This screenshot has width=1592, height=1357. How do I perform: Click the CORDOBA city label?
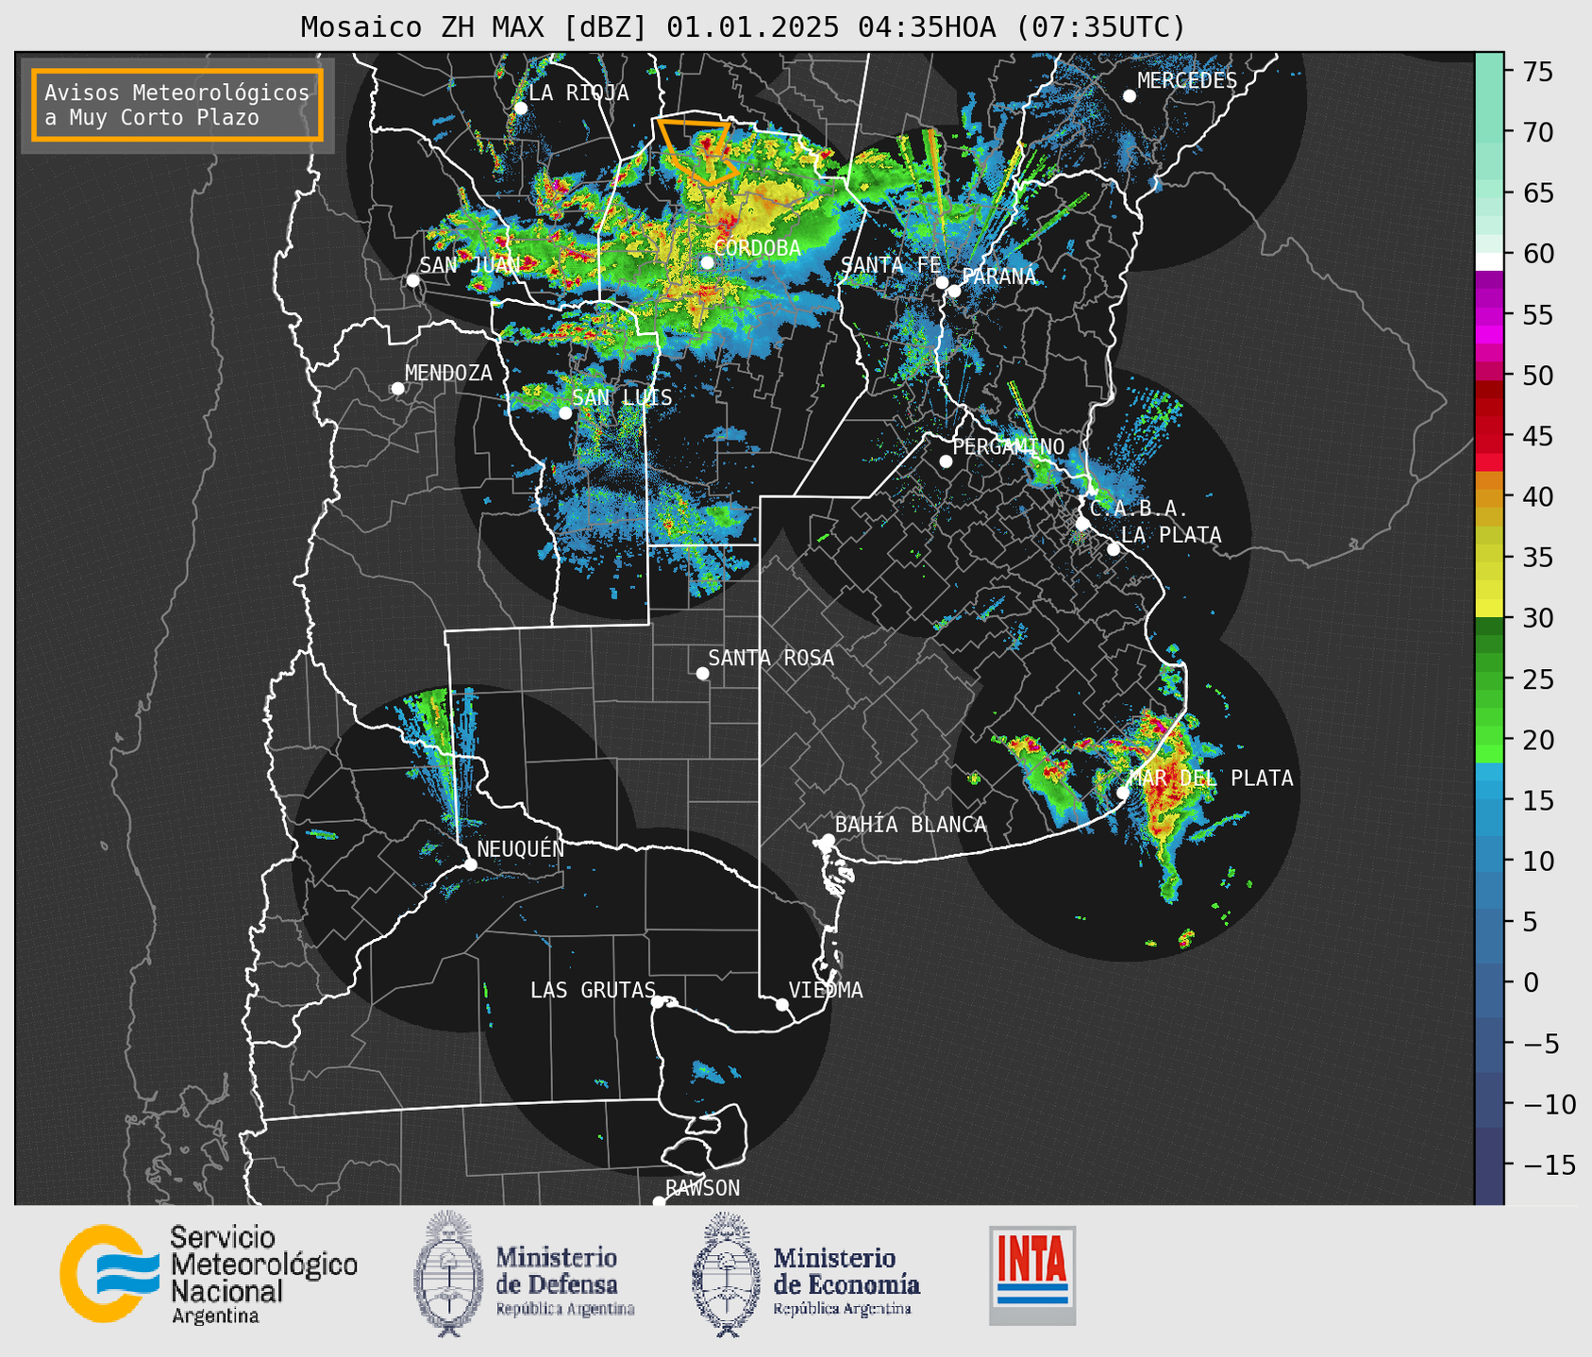click(757, 248)
